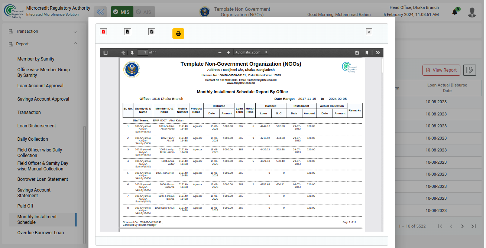Open Daily Collection report
The height and width of the screenshot is (248, 486).
pyautogui.click(x=33, y=139)
